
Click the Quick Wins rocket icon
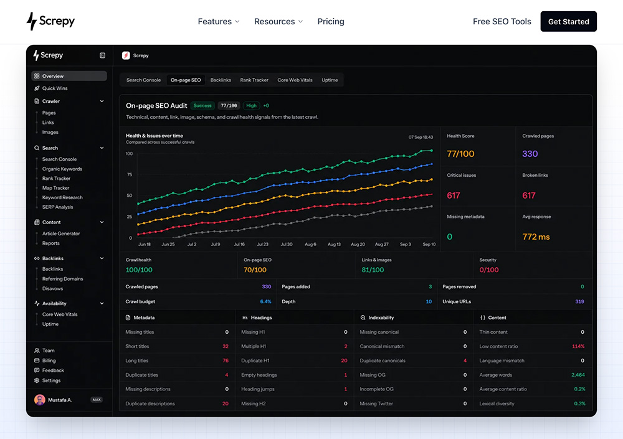[37, 88]
